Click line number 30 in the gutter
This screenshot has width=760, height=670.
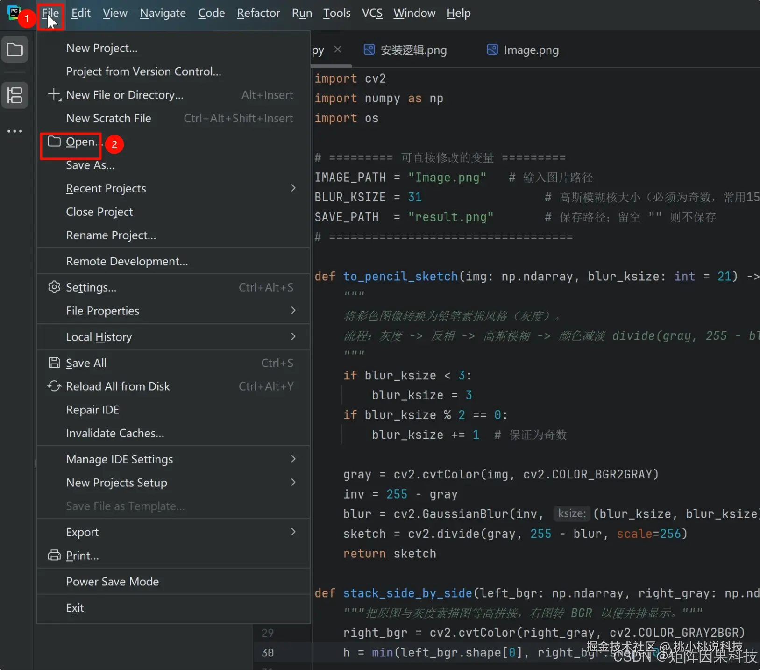click(268, 653)
